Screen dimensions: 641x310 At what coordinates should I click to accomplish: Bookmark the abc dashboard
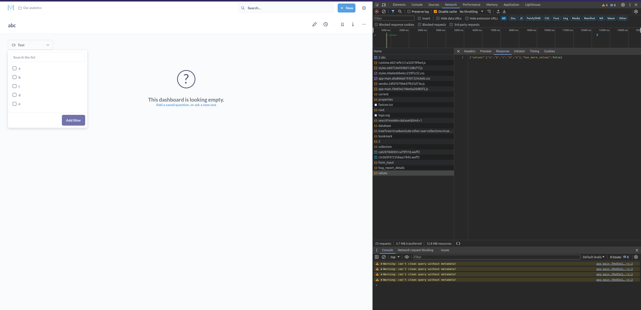coord(342,24)
